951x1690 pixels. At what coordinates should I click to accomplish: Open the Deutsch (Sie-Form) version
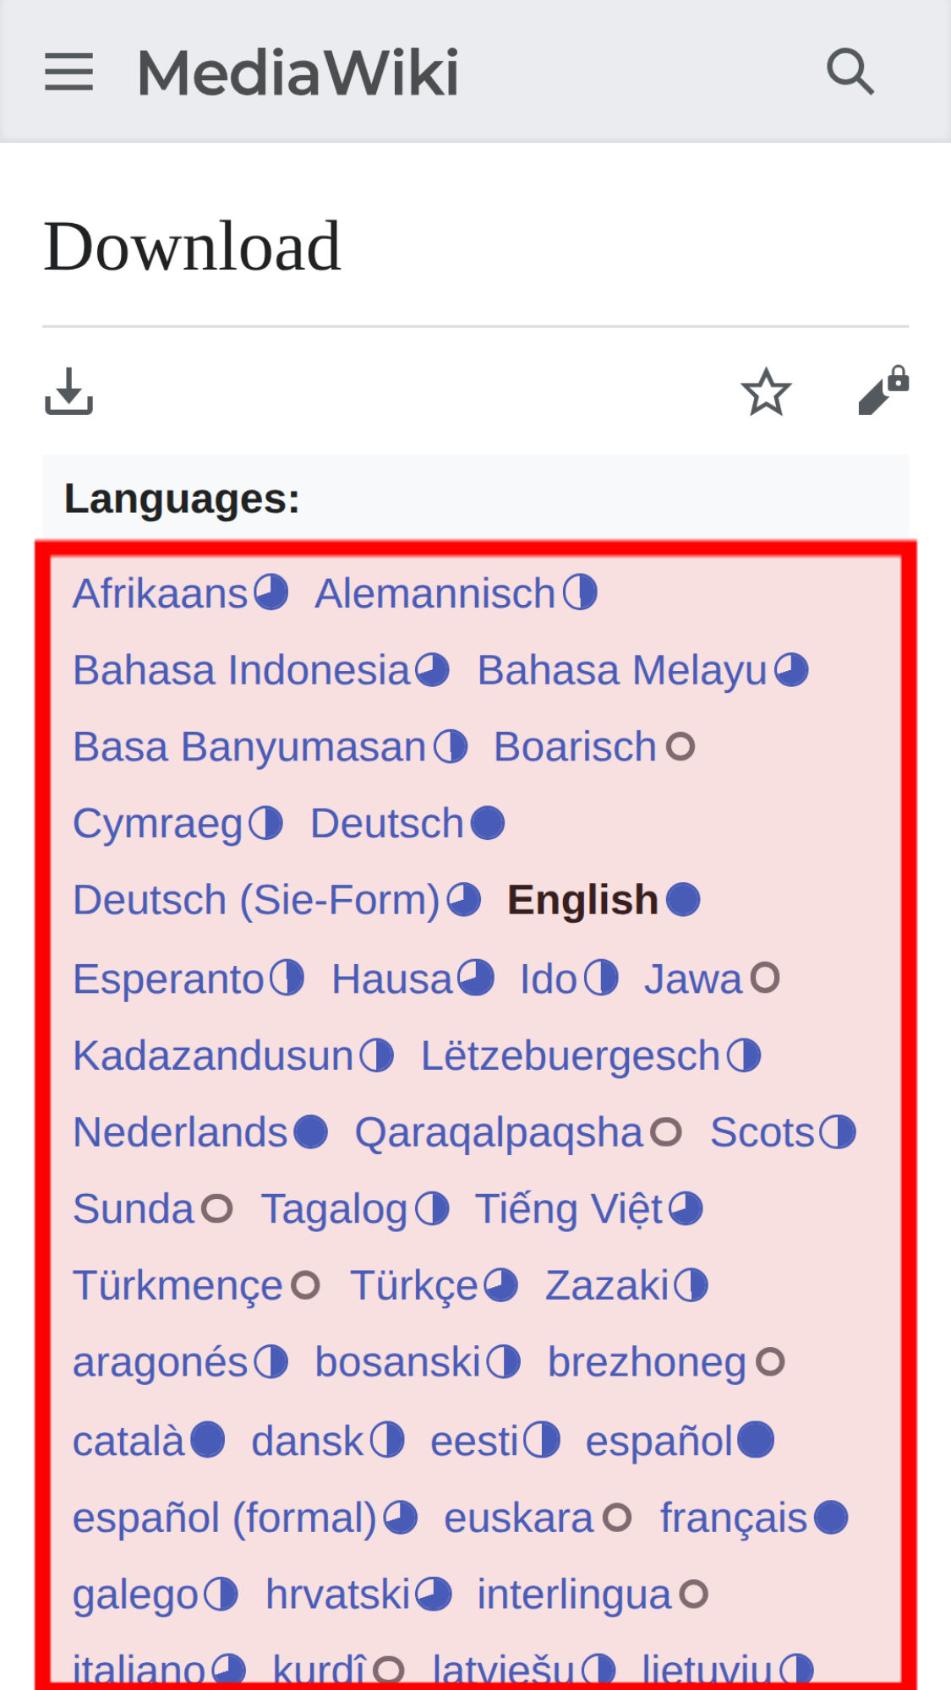[256, 900]
